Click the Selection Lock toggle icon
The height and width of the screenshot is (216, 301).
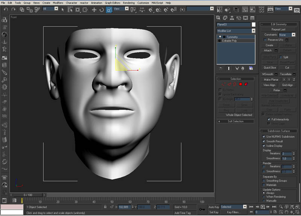[x=105, y=207]
